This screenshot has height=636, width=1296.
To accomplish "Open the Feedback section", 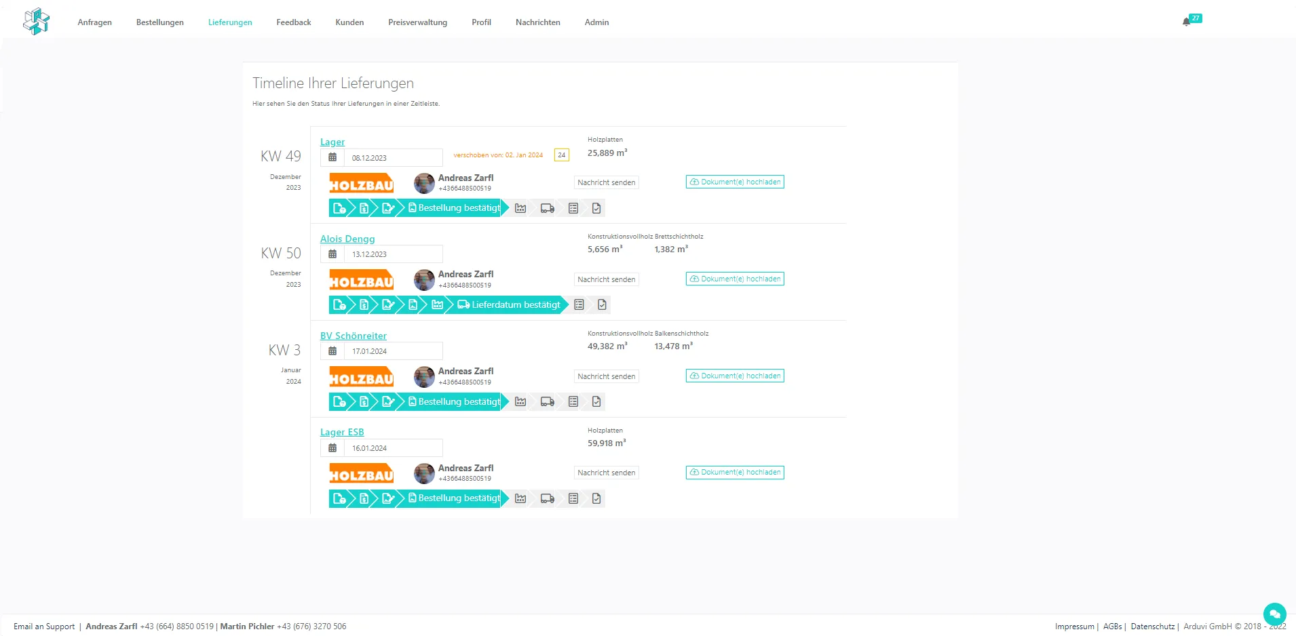I will pos(294,22).
